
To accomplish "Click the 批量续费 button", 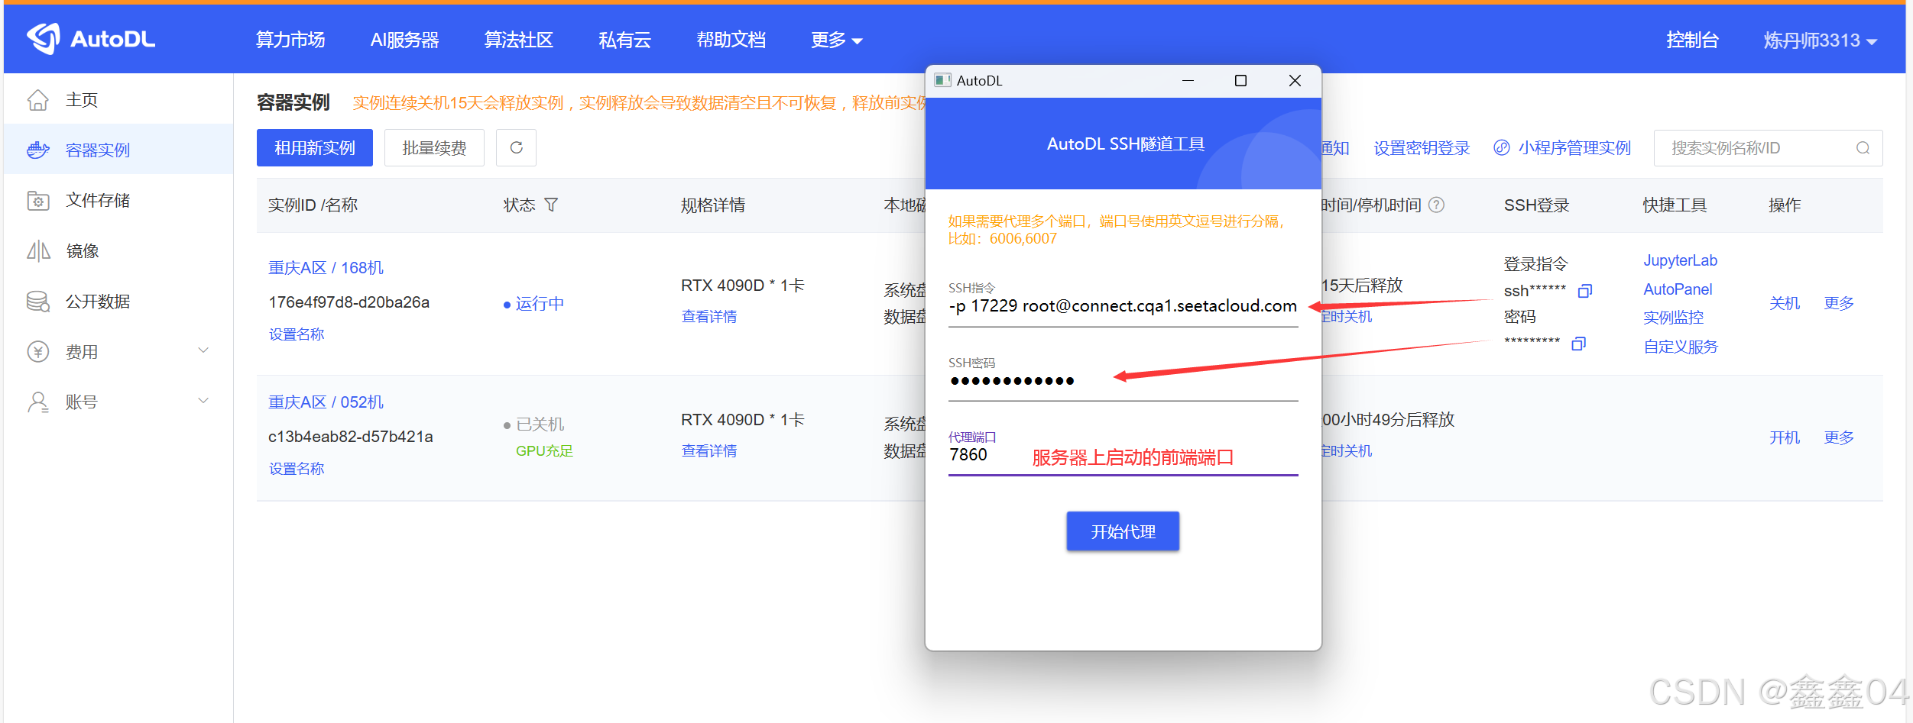I will [x=434, y=147].
